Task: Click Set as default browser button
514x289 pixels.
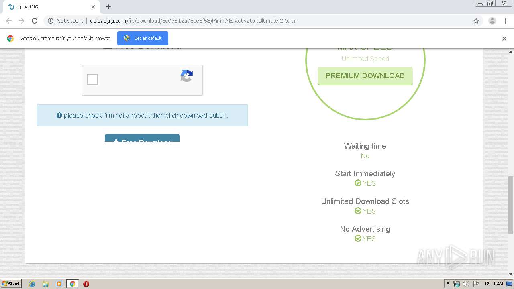Action: [x=143, y=38]
